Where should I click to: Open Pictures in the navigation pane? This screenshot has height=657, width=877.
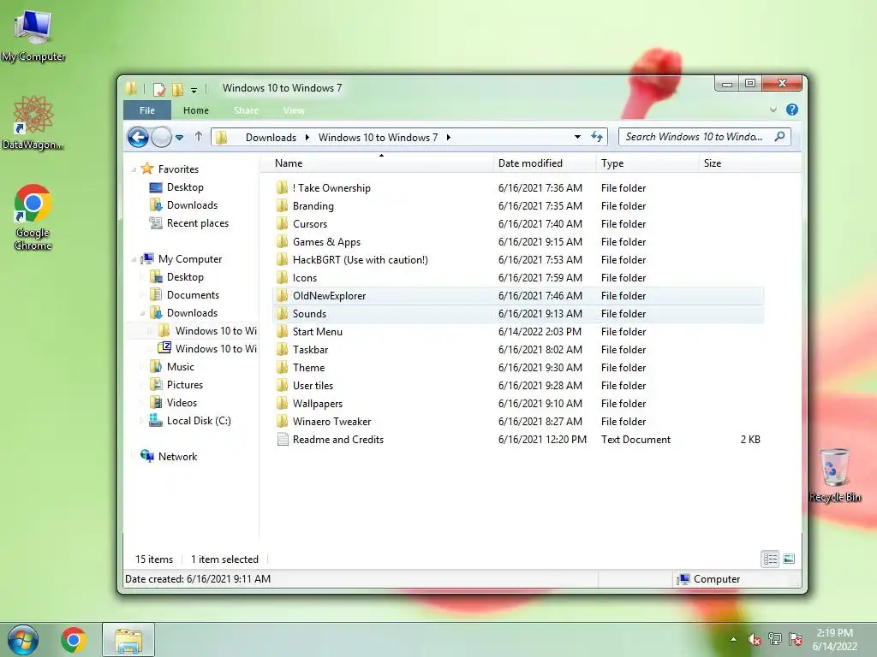point(185,384)
